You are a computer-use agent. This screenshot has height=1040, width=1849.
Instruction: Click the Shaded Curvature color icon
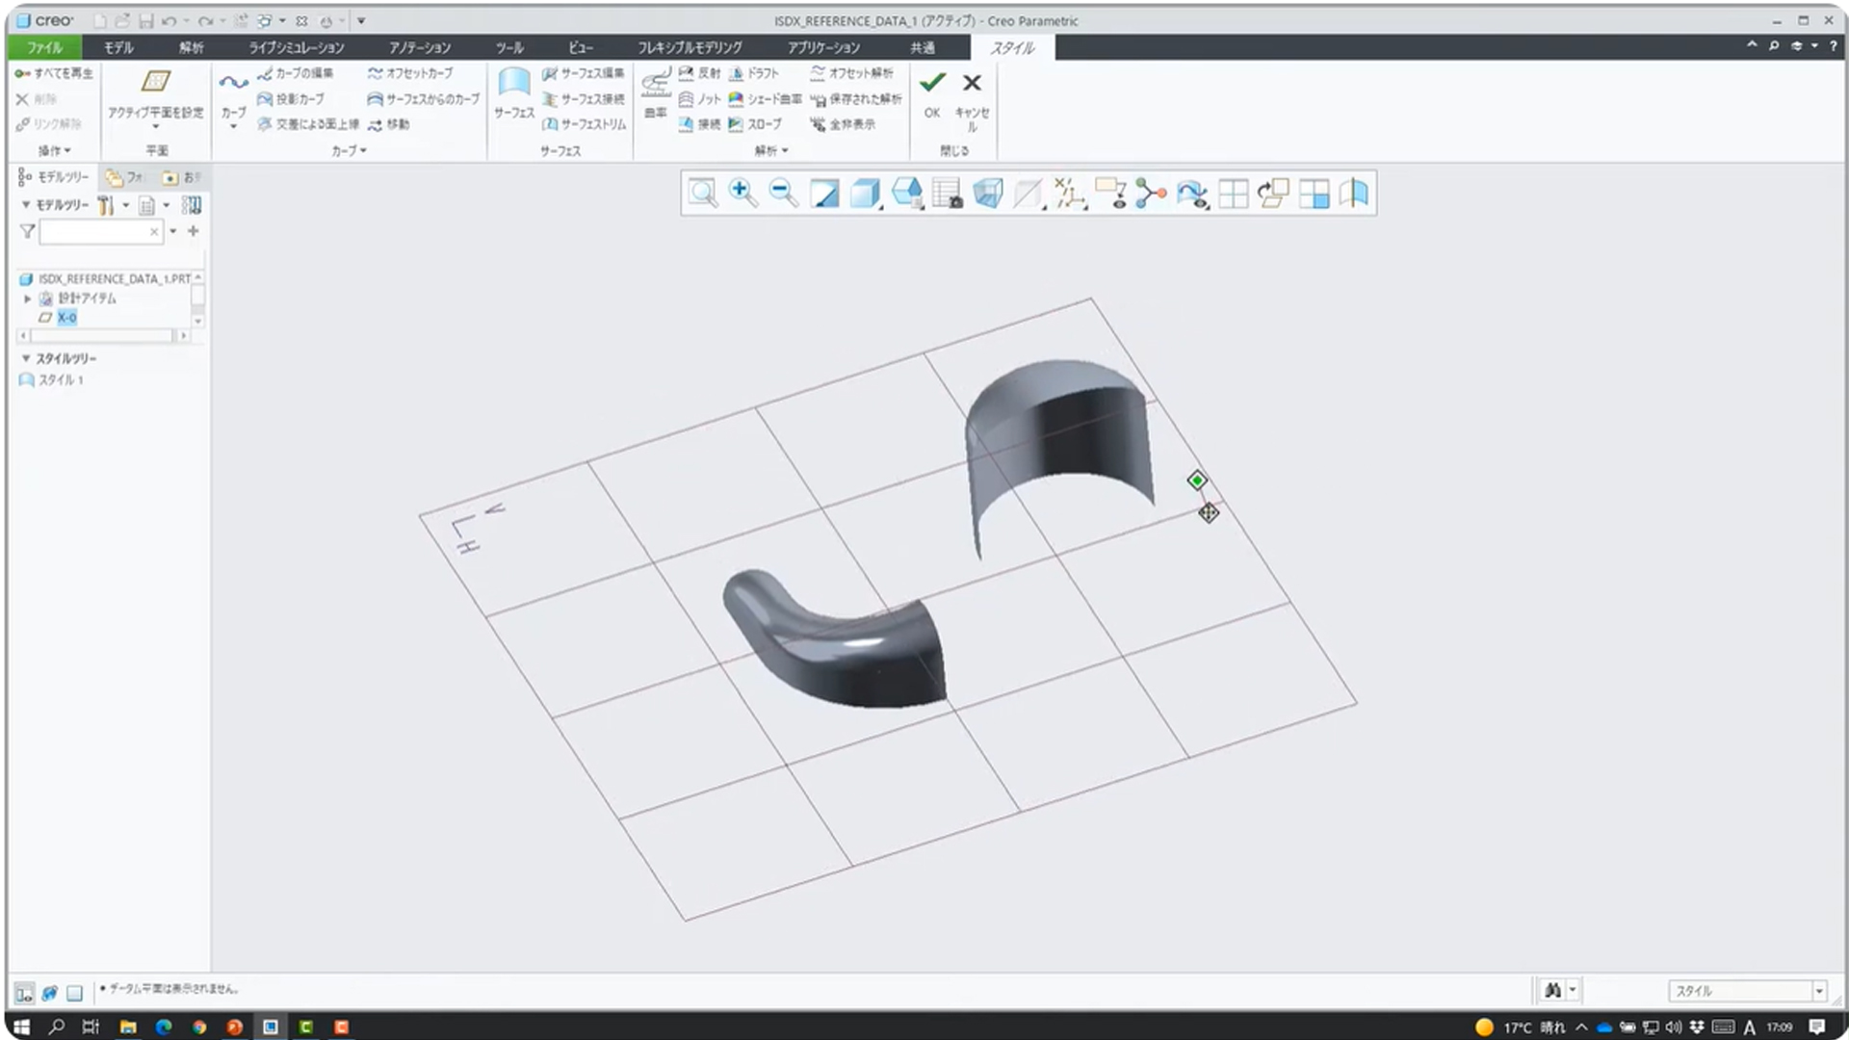click(737, 98)
